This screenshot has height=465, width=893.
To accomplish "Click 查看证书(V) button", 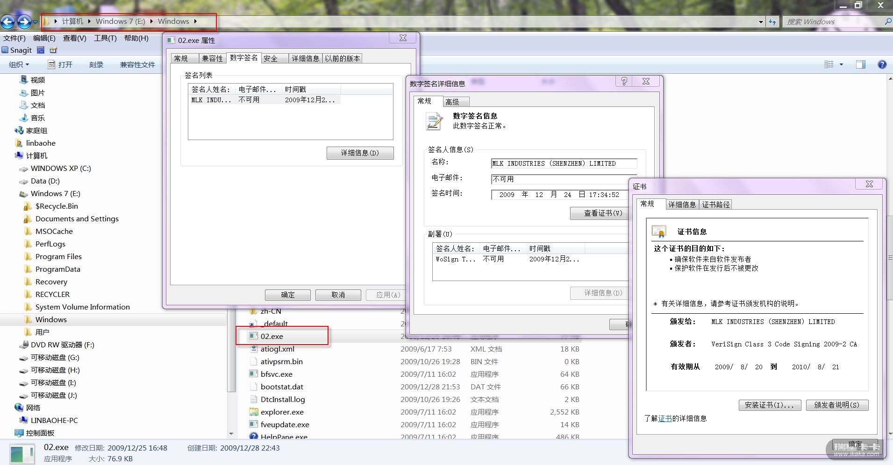I will [x=600, y=213].
